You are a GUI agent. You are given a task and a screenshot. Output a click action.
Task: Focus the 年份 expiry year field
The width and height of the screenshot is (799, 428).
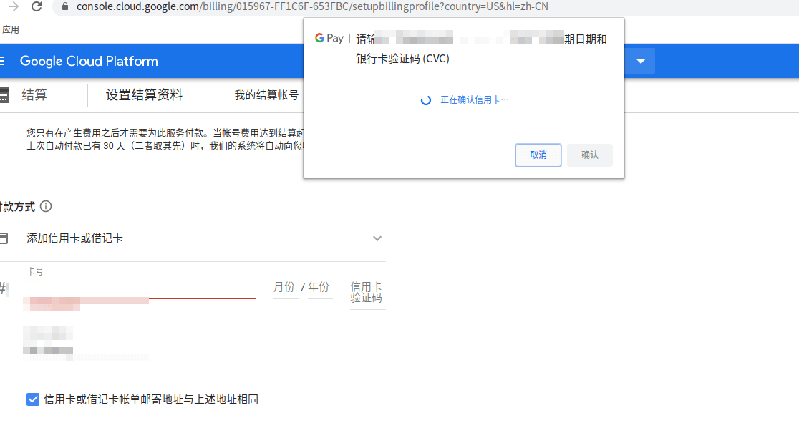pos(319,288)
